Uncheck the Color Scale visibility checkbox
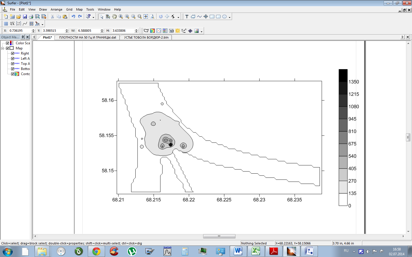 pyautogui.click(x=8, y=43)
